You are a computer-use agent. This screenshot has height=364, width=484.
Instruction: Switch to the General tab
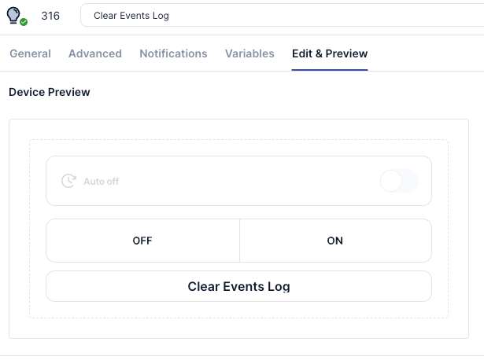[30, 53]
